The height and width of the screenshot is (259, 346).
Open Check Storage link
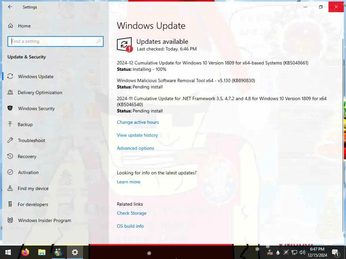[x=131, y=213]
